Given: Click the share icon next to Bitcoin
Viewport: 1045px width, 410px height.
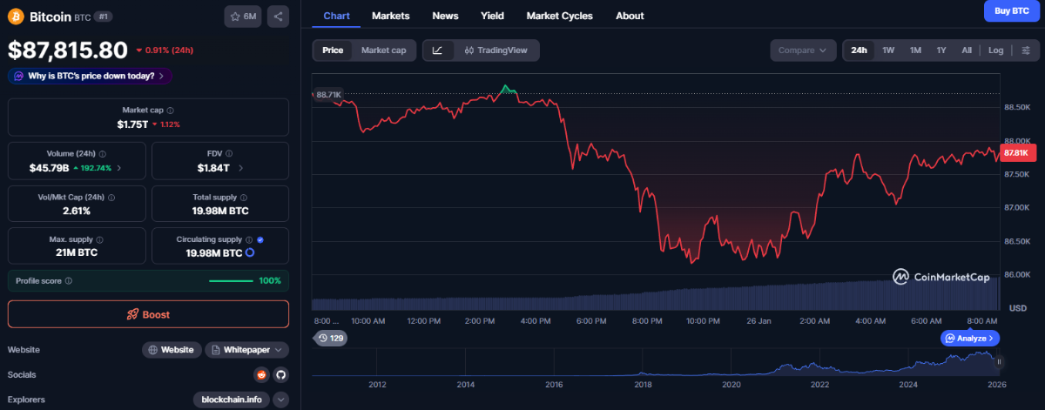Looking at the screenshot, I should pyautogui.click(x=279, y=17).
